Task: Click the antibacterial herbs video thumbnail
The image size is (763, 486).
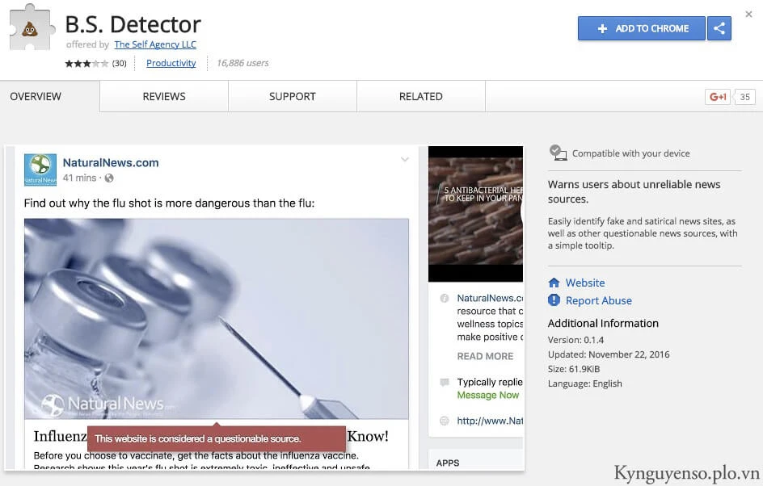Action: pos(475,212)
